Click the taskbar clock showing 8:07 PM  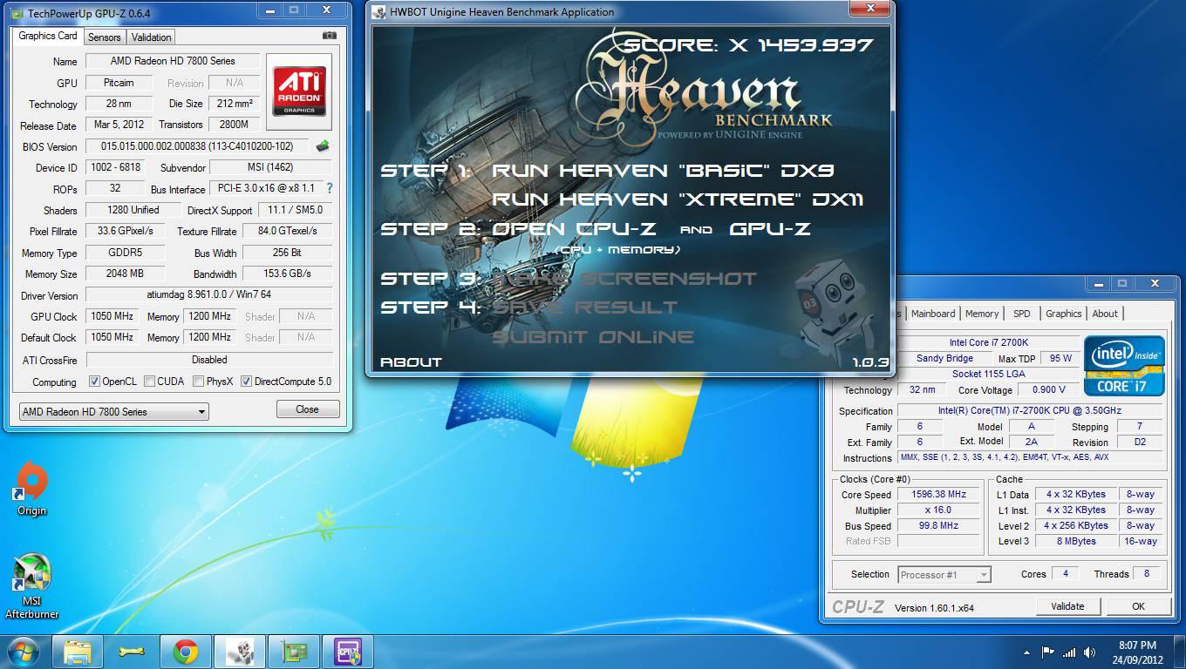[1137, 652]
